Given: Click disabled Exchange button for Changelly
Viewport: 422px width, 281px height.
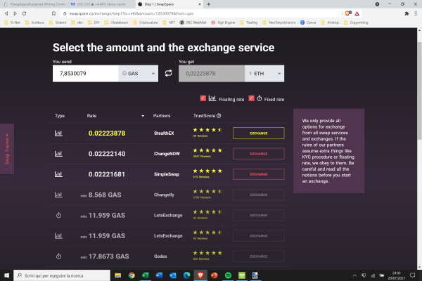Looking at the screenshot, I should [258, 195].
